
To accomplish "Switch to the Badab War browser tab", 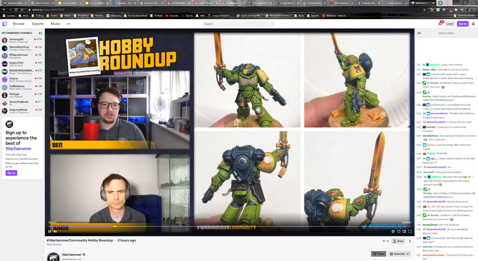I will tap(368, 3).
